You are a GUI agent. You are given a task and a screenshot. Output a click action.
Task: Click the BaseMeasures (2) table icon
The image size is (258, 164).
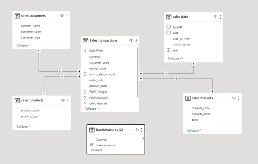(x=92, y=130)
